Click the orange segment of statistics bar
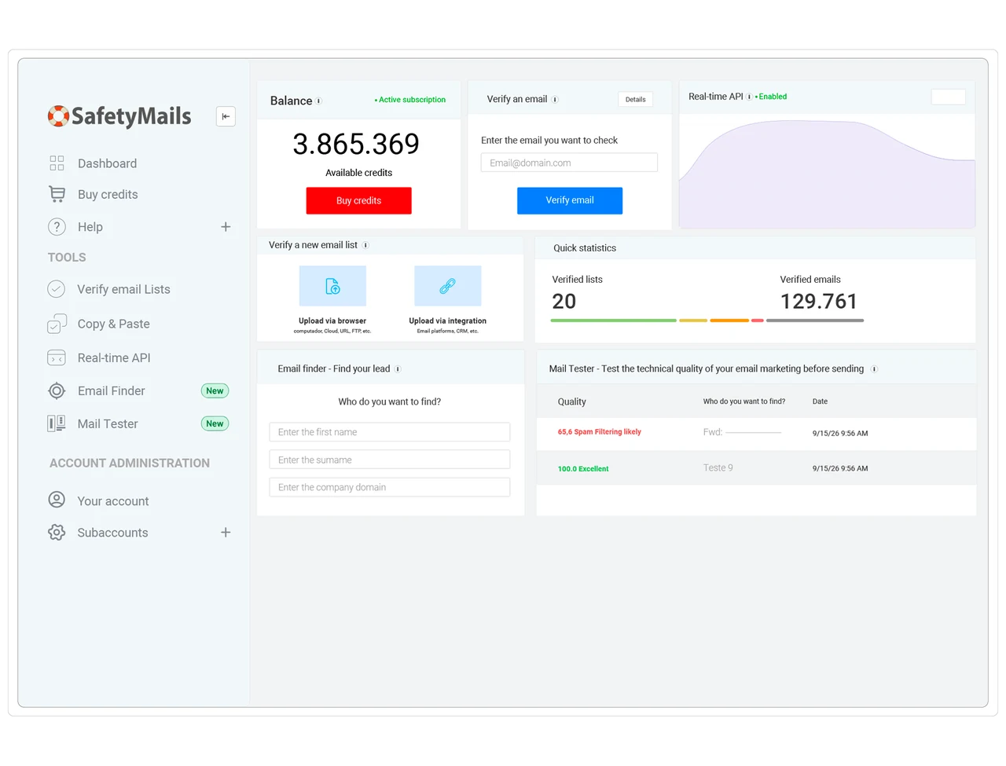 pos(729,321)
